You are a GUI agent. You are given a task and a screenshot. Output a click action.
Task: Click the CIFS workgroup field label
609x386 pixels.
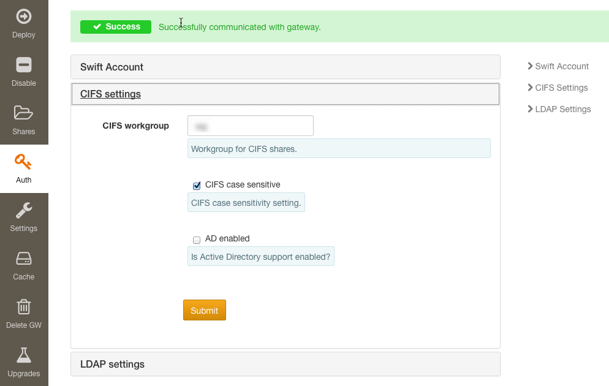click(136, 126)
